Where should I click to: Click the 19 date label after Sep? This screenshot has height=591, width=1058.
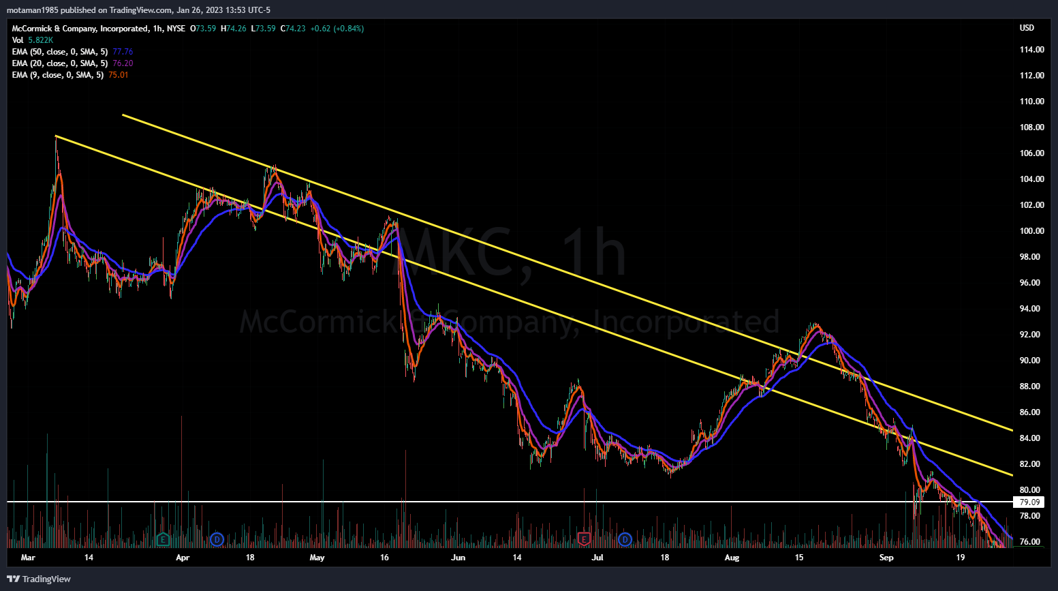point(960,558)
